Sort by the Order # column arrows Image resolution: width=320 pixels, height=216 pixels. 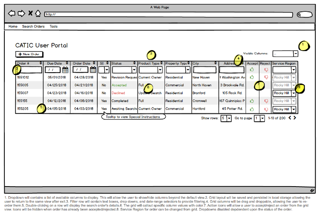tap(41, 63)
